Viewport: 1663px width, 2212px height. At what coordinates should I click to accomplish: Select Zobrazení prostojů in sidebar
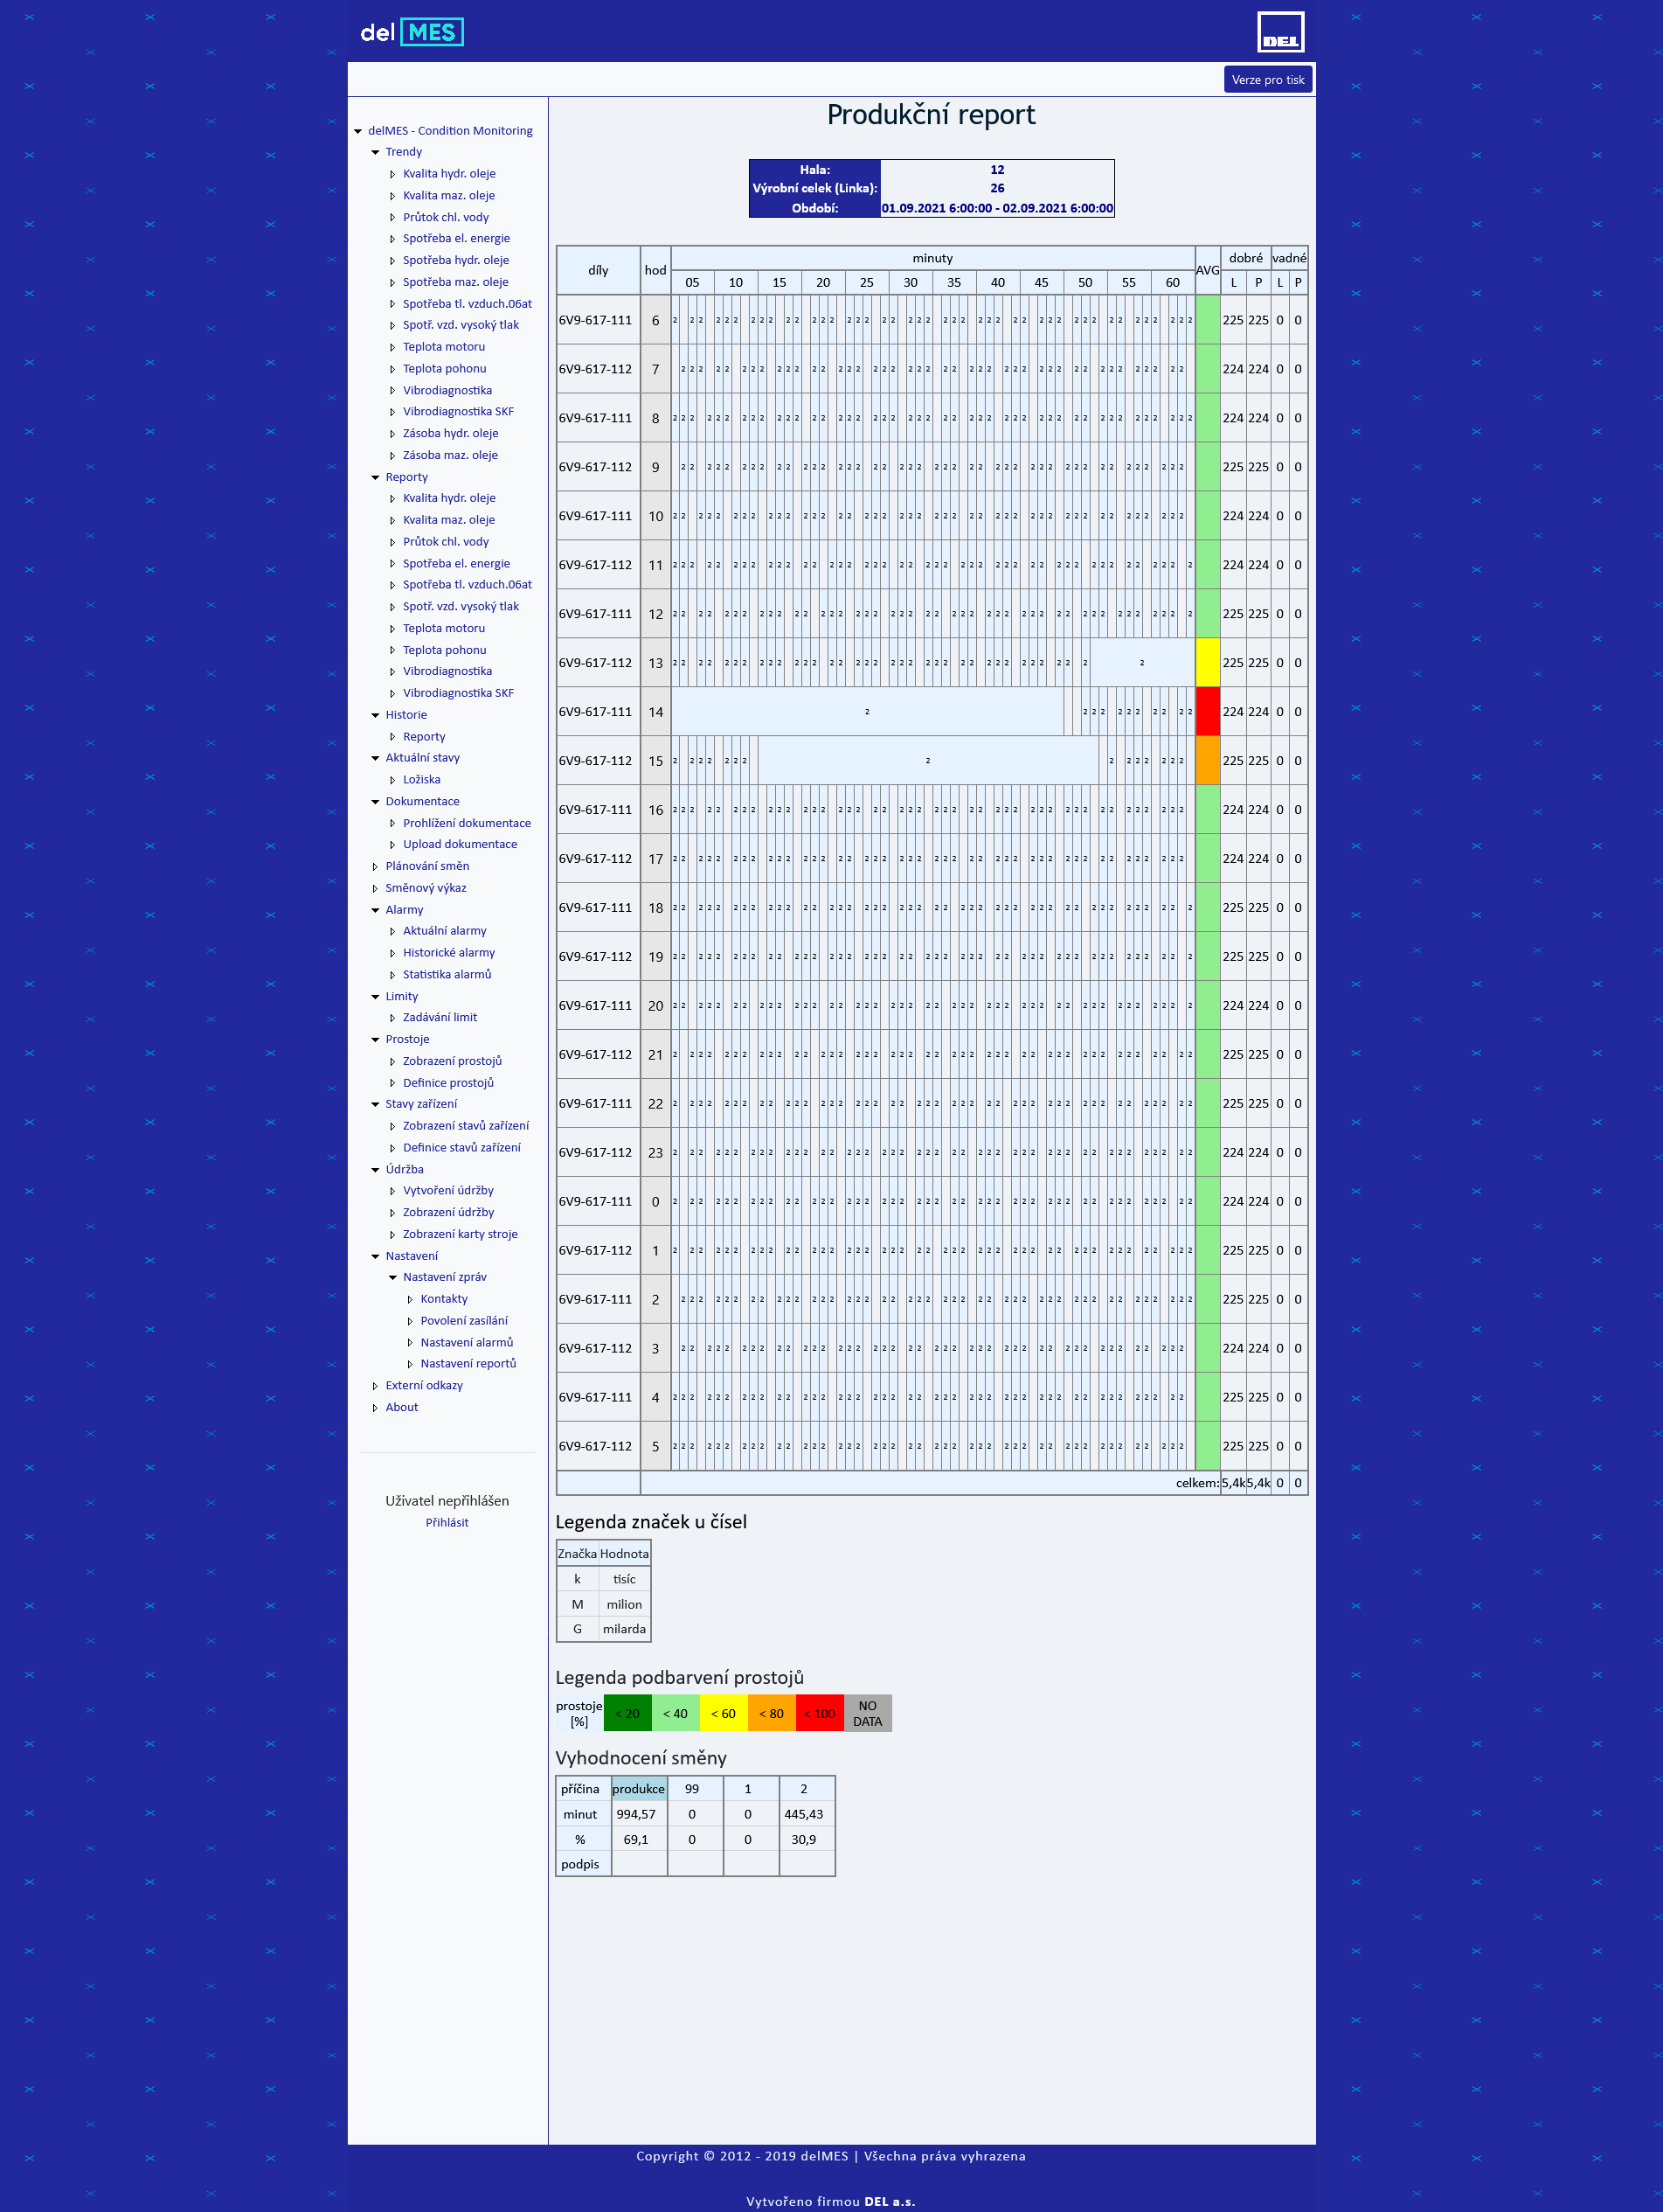[x=452, y=1060]
